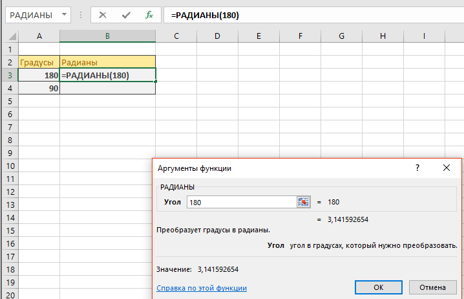
Task: Select row 12 header
Action: [x=10, y=192]
